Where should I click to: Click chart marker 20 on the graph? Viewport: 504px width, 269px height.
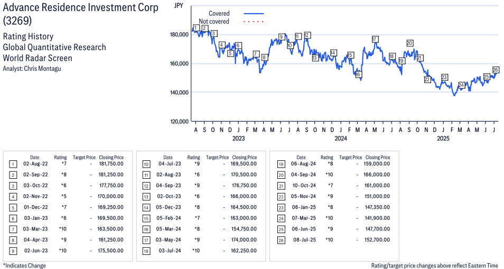pos(409,43)
